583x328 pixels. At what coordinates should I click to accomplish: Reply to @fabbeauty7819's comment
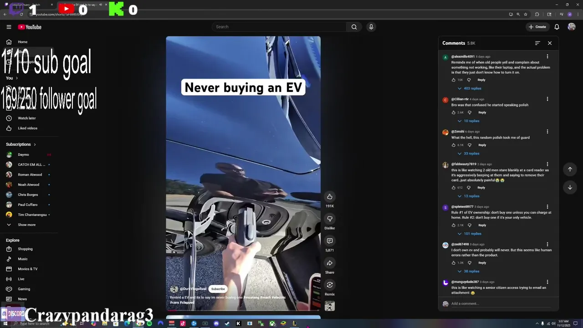[x=481, y=188]
